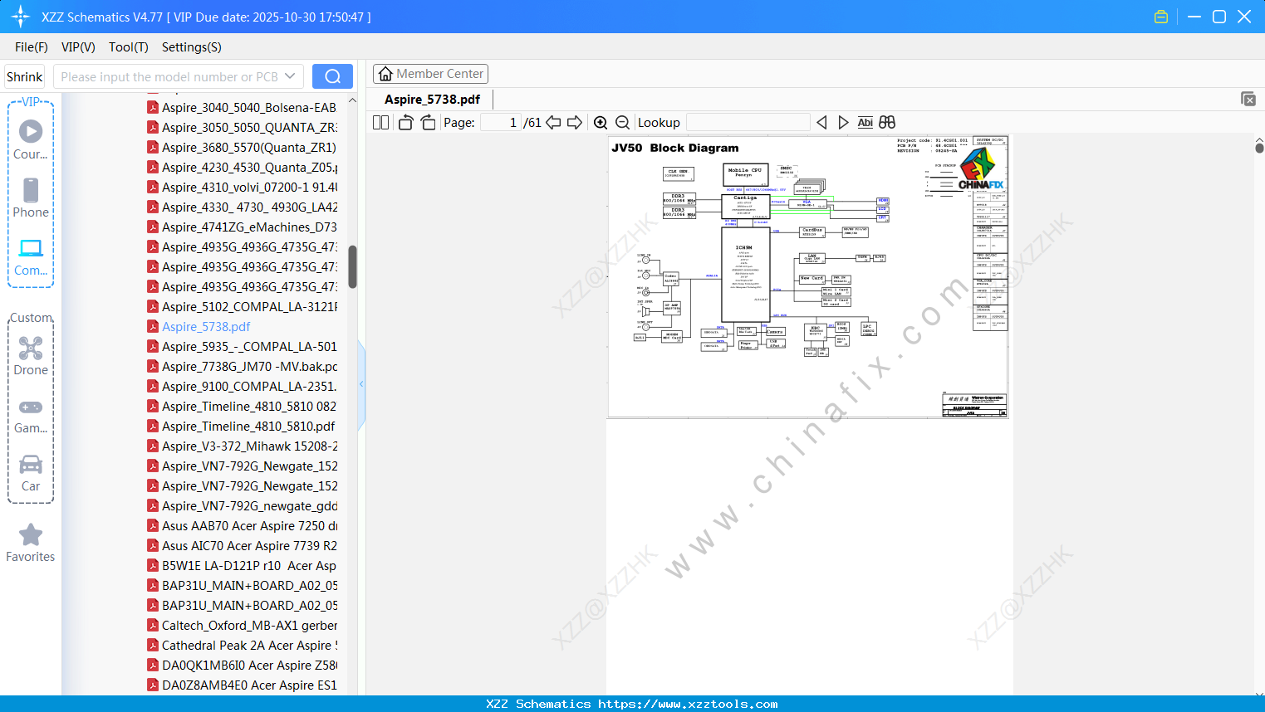Rotate page clockwise
This screenshot has height=712, width=1265.
(x=428, y=123)
